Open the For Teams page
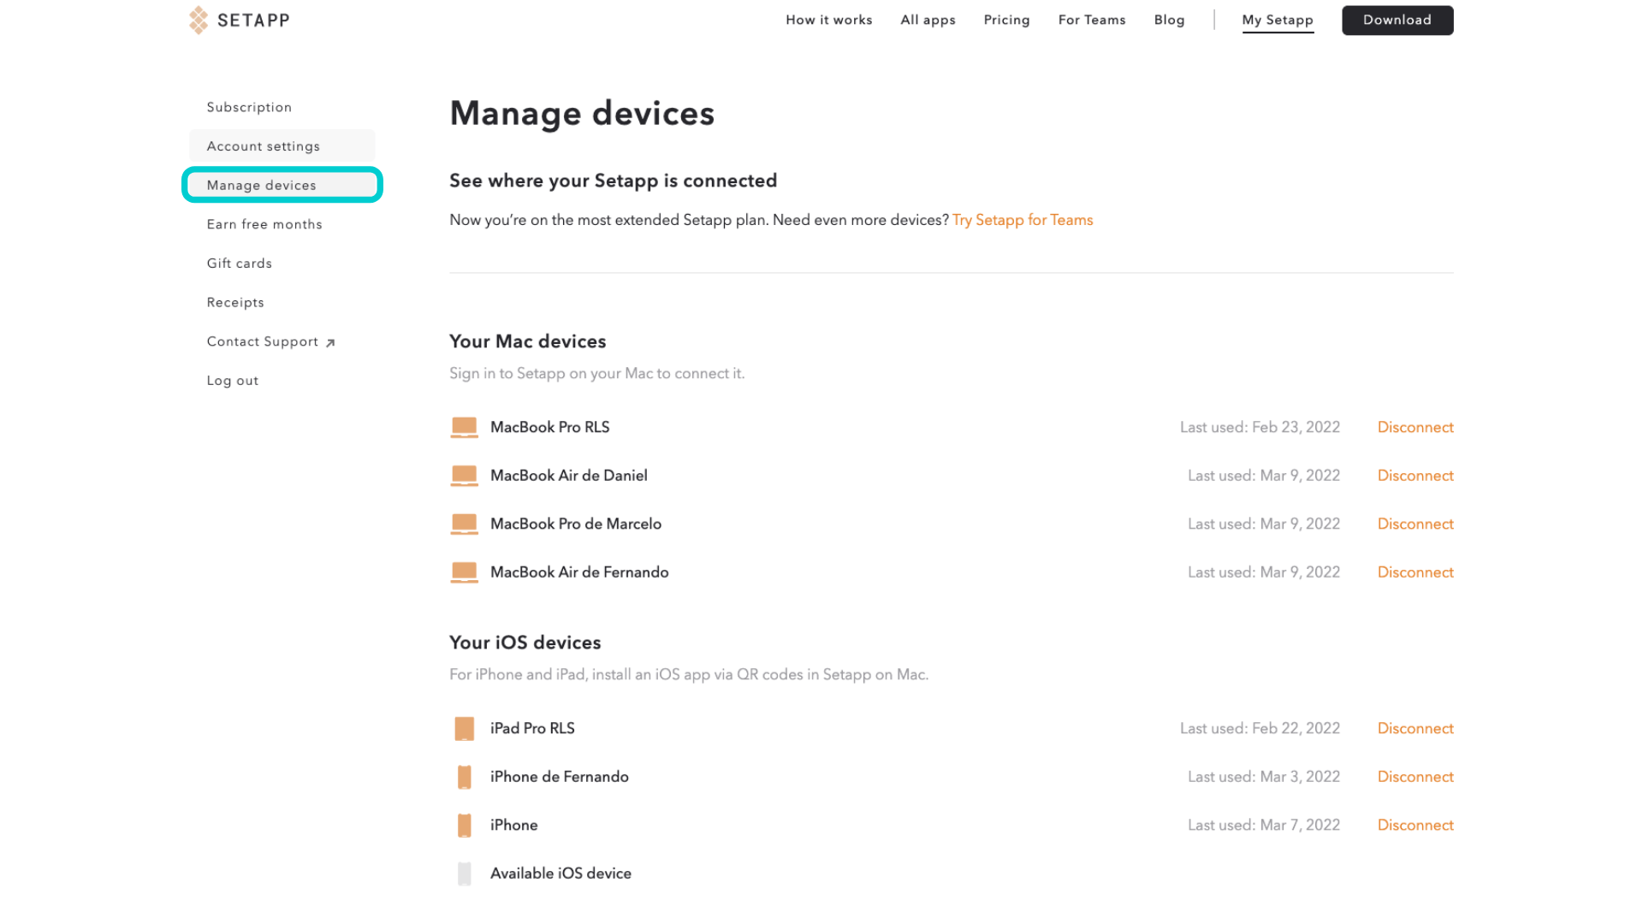The image size is (1643, 924). coord(1091,20)
